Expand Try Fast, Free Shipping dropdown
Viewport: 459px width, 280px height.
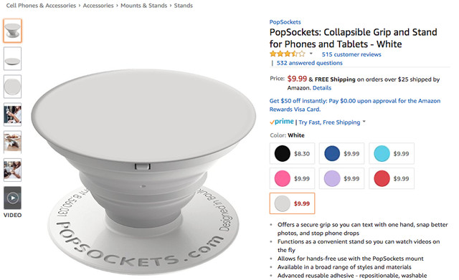coord(364,121)
